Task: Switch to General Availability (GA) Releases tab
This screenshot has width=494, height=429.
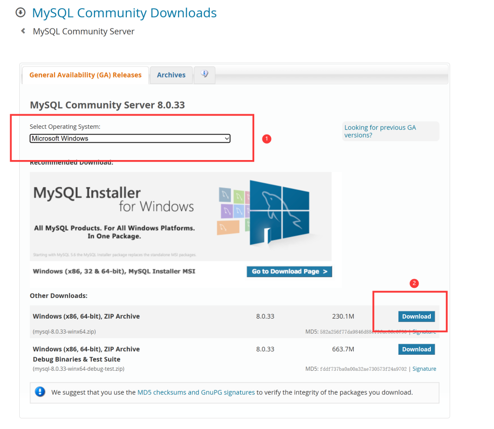Action: (x=85, y=75)
